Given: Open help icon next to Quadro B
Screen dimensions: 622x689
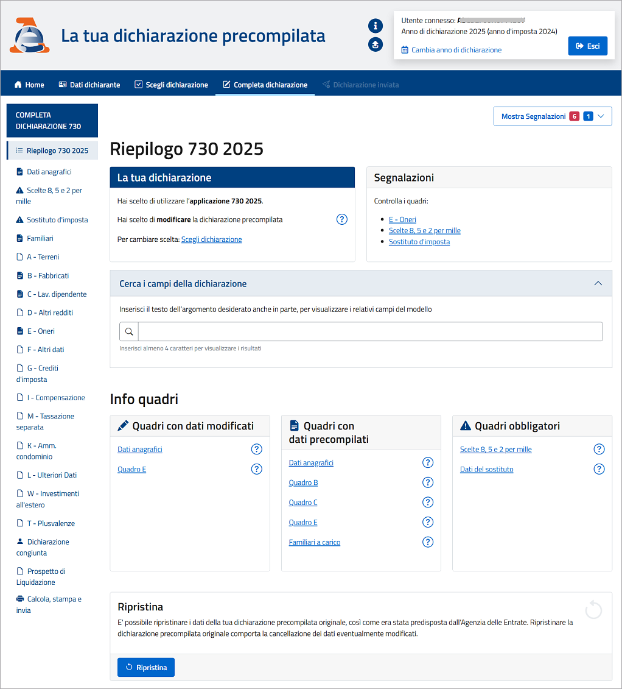Looking at the screenshot, I should click(x=428, y=482).
